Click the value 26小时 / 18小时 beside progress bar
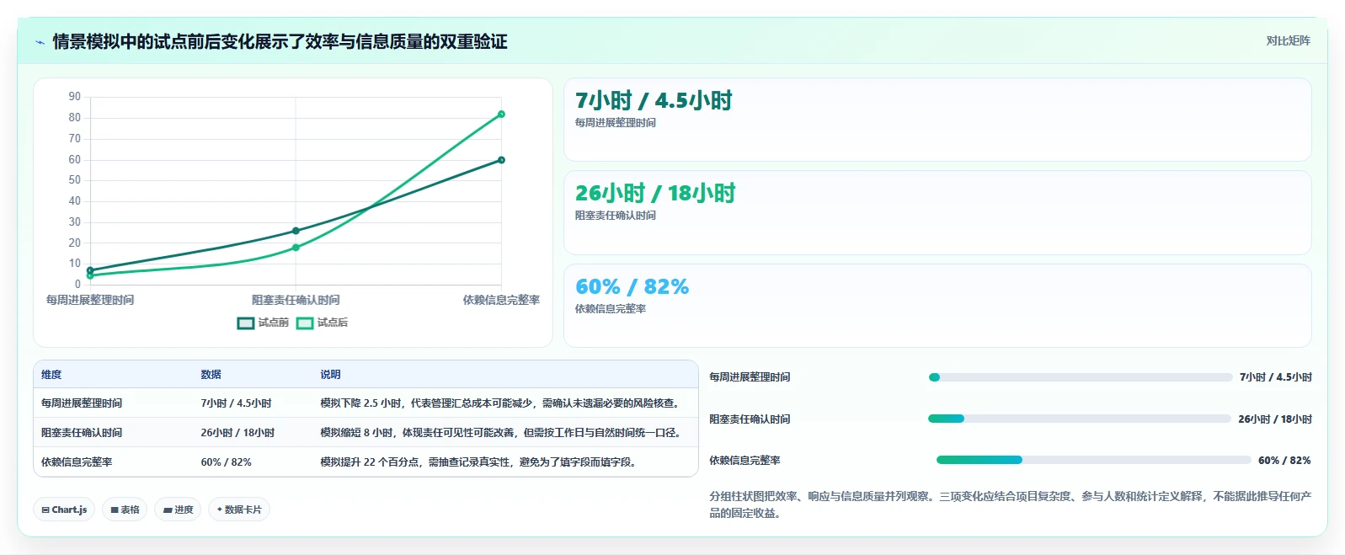The image size is (1345, 555). tap(1275, 419)
